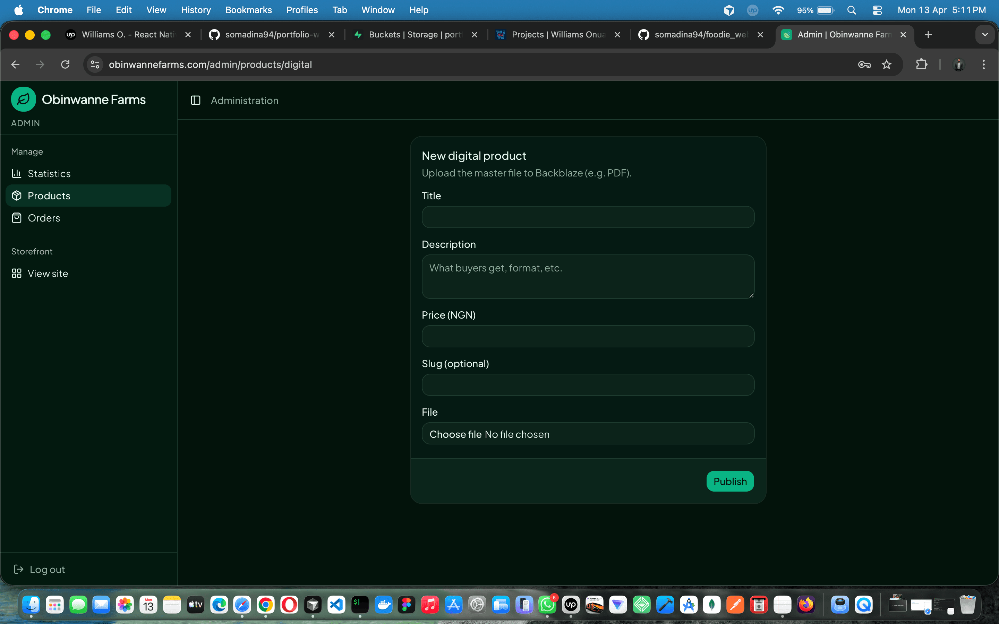Open Visual Studio Code from the Dock
This screenshot has width=999, height=624.
[336, 605]
